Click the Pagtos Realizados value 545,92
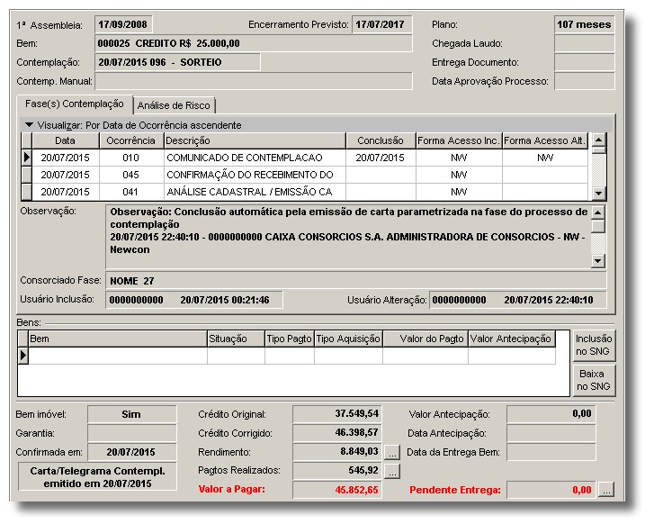Image resolution: width=645 pixels, height=524 pixels. tap(337, 471)
